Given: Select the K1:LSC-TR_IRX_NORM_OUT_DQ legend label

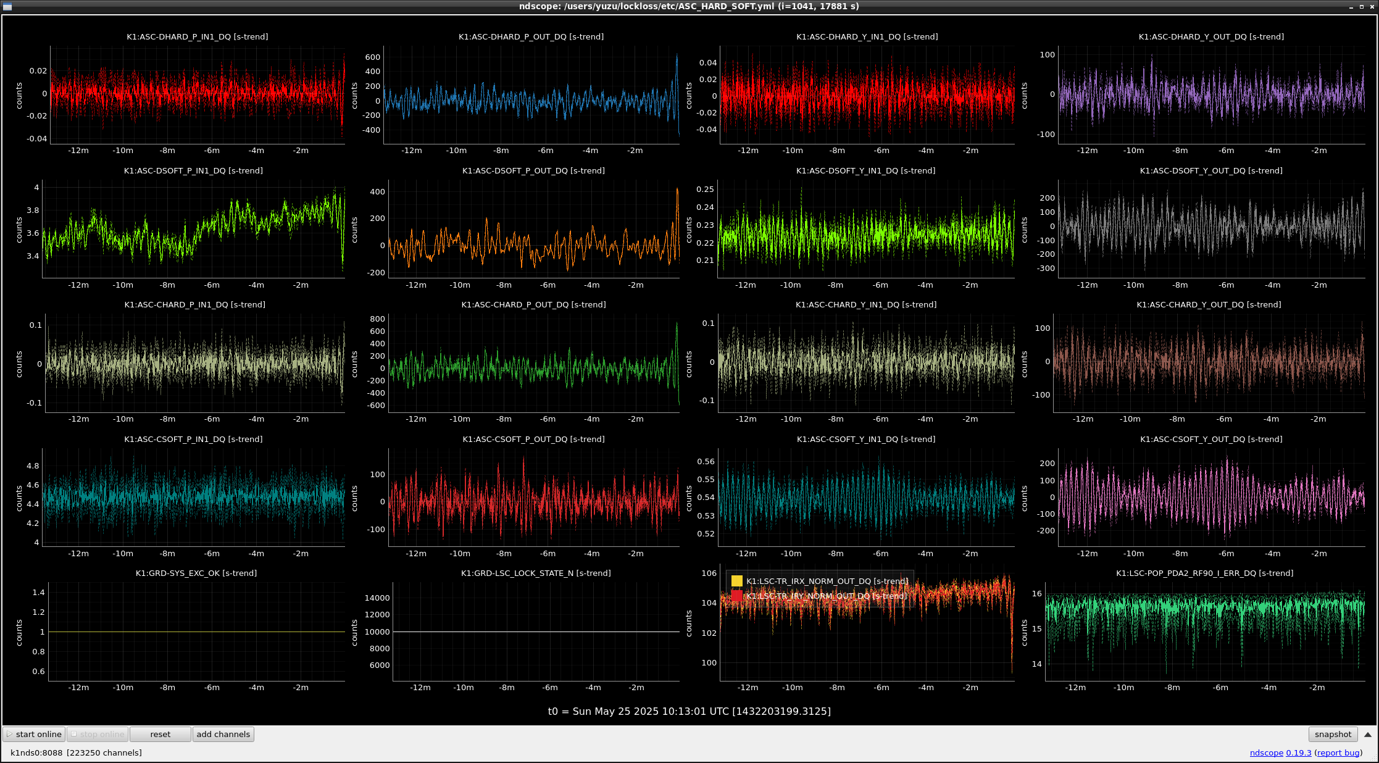Looking at the screenshot, I should point(827,581).
